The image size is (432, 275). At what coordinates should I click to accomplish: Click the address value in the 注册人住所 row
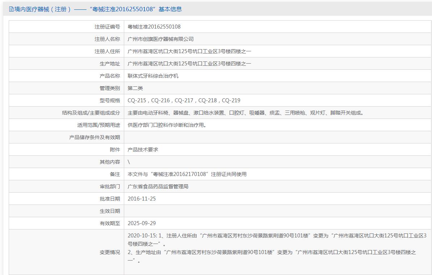coord(189,51)
